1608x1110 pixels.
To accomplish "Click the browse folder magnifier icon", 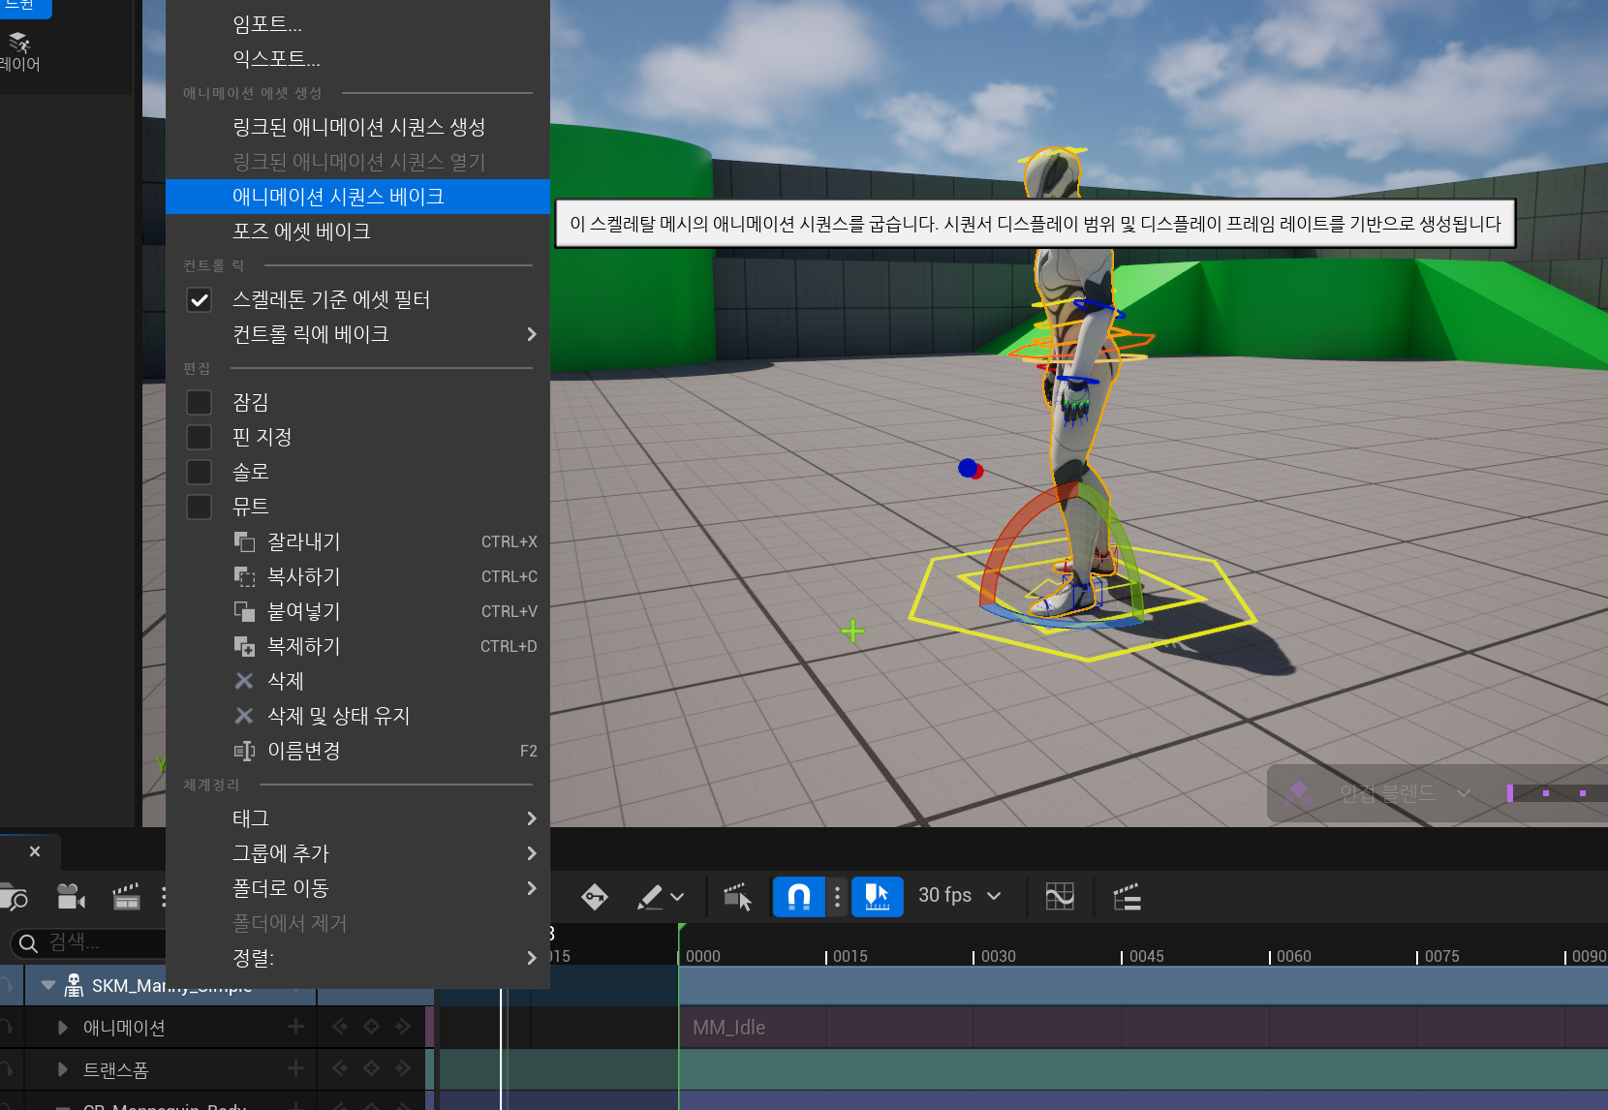I will [15, 897].
